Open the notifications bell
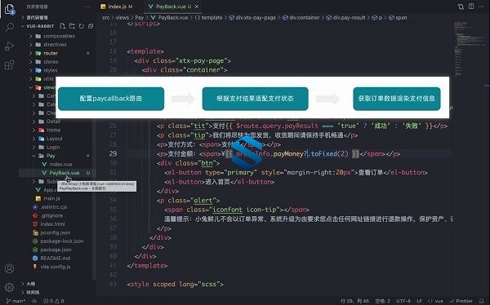The image size is (490, 305). point(481,301)
